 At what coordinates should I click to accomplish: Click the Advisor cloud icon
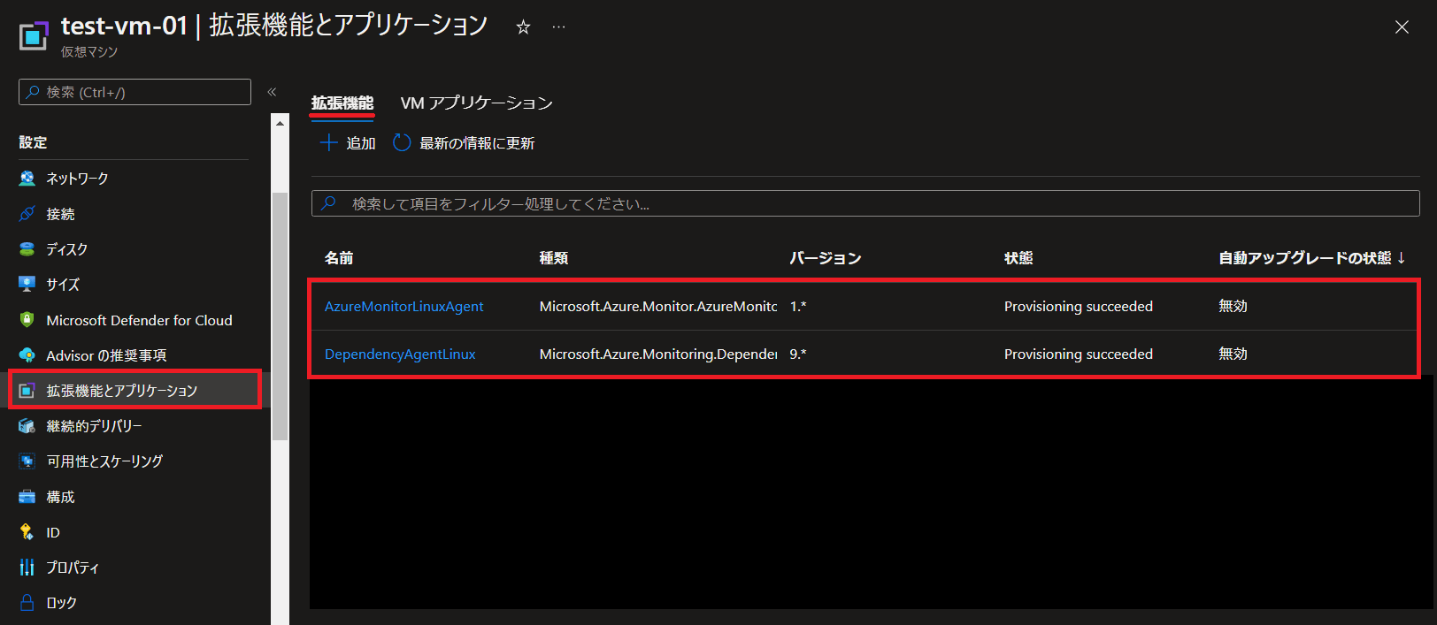pyautogui.click(x=27, y=355)
